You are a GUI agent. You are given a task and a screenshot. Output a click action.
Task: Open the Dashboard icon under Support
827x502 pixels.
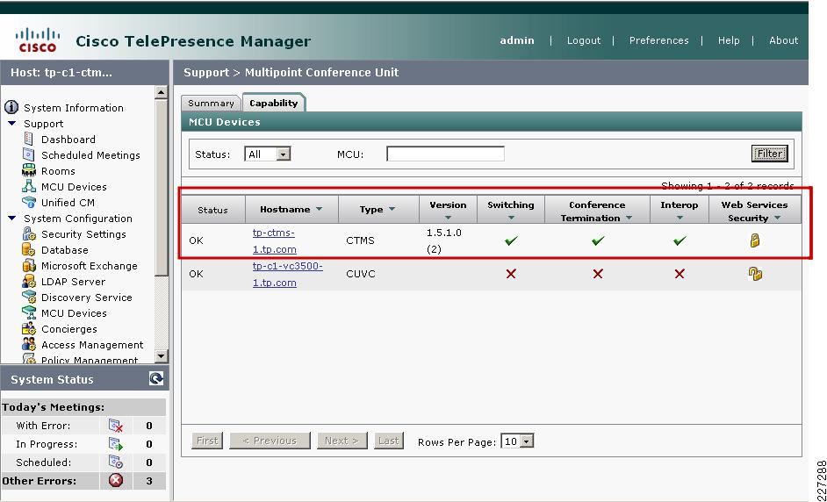tap(28, 140)
